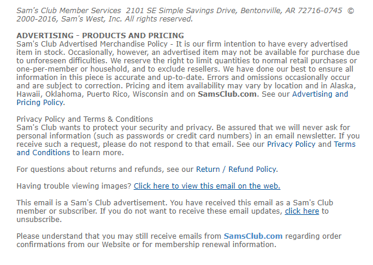Screen dimensions: 373x265
Task: Open the 'Return' link
Action: tap(208, 170)
